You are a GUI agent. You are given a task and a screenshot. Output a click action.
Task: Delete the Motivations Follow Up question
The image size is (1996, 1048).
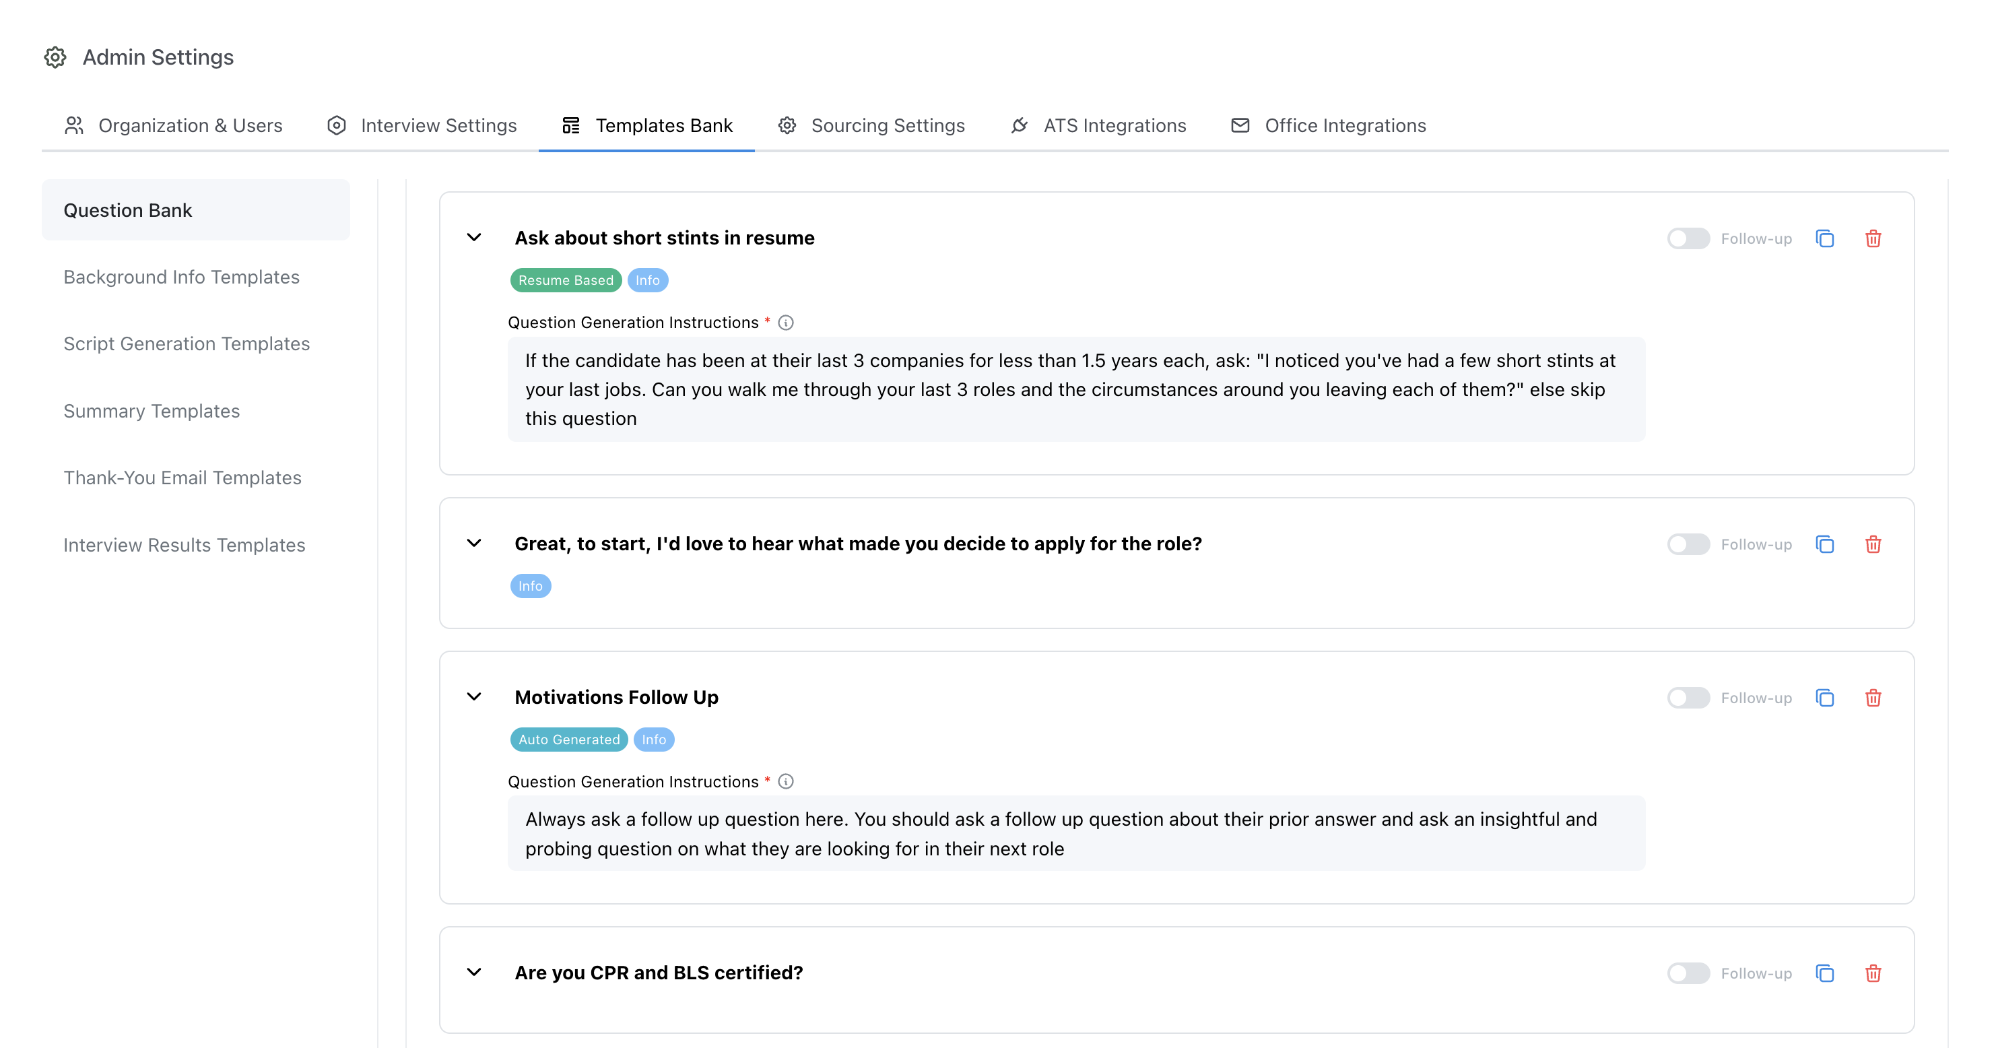(1873, 698)
